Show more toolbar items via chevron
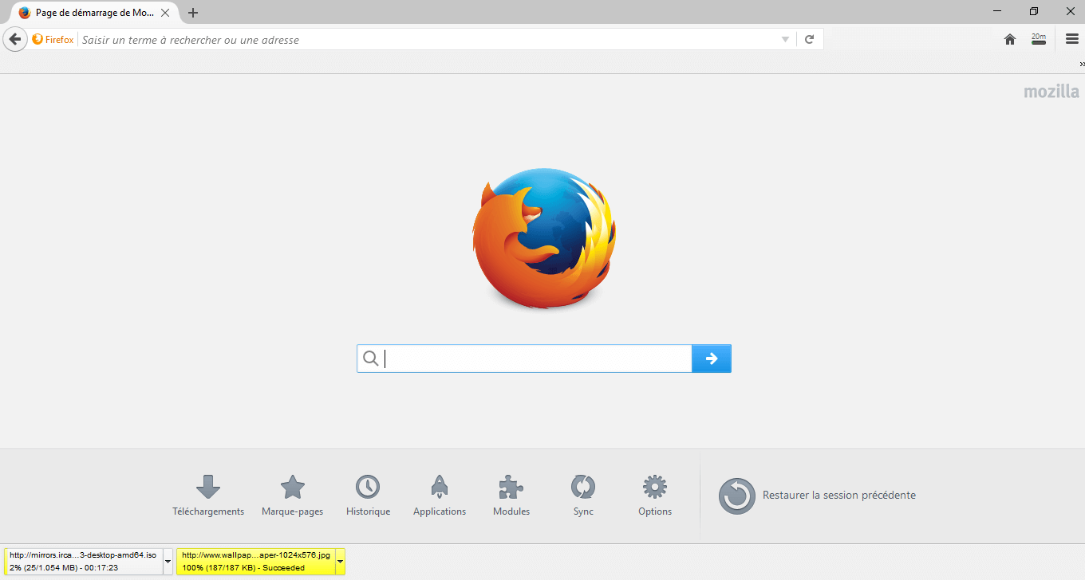This screenshot has height=580, width=1085. (x=1082, y=64)
